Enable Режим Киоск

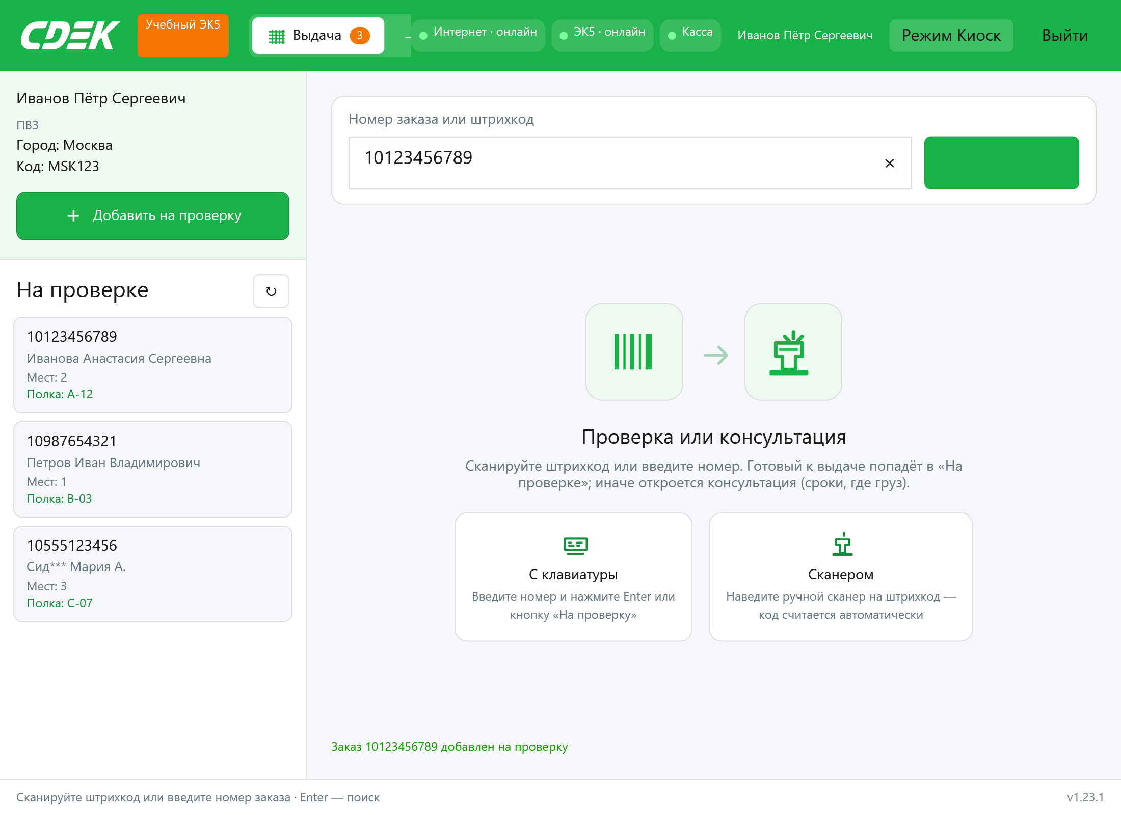click(x=951, y=36)
